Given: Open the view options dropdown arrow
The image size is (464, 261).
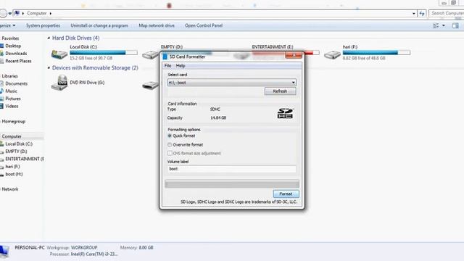Looking at the screenshot, I should [x=444, y=26].
